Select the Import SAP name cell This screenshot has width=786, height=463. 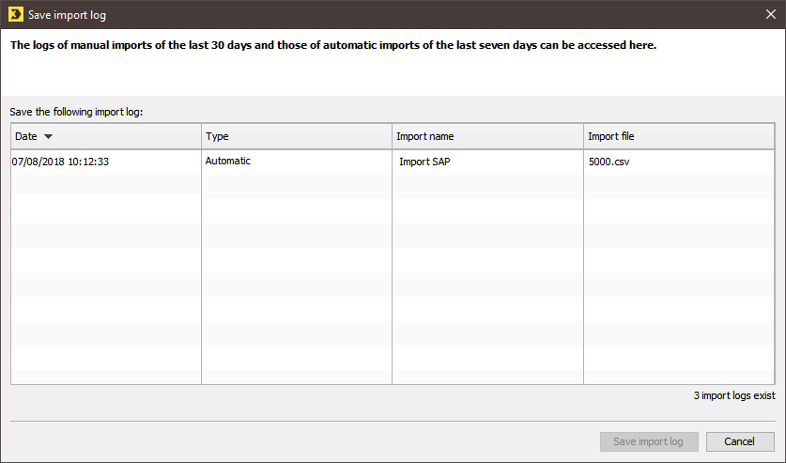coord(424,162)
